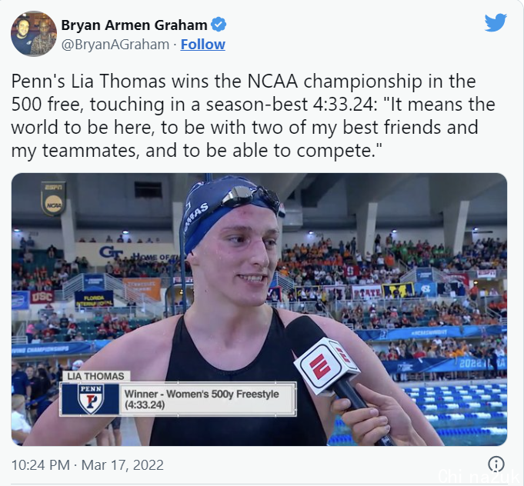Click the GT Home Of sign

(x=136, y=254)
